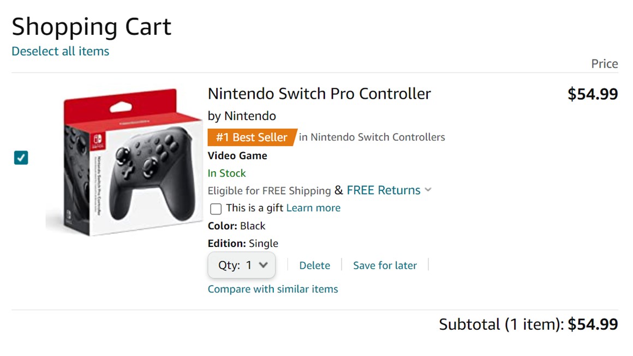Click the Subtotal (1 item) amount
633x356 pixels.
[x=593, y=324]
